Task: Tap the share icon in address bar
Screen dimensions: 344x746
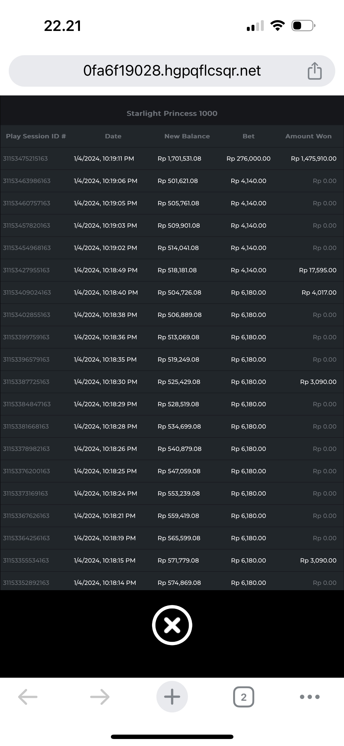Action: (315, 71)
